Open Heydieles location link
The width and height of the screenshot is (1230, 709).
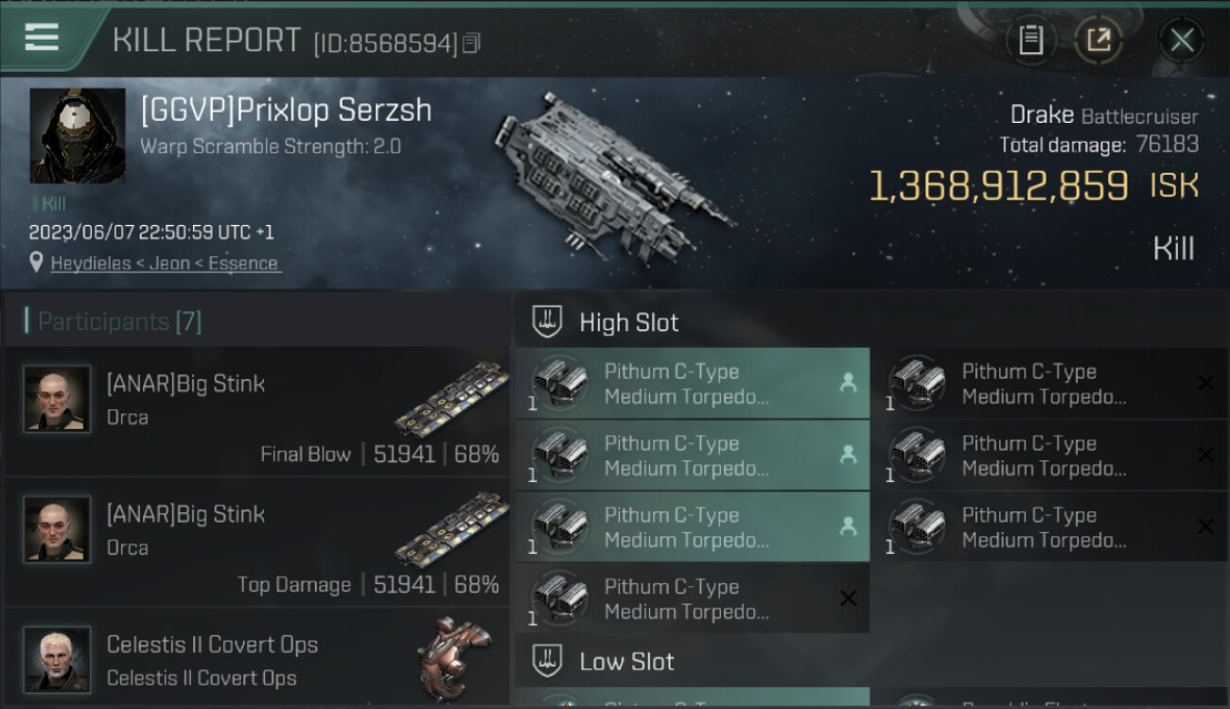tap(166, 264)
